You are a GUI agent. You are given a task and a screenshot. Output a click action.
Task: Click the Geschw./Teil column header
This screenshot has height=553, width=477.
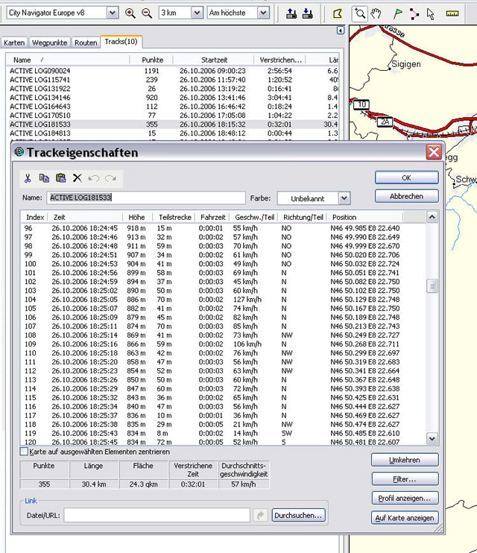click(x=254, y=218)
